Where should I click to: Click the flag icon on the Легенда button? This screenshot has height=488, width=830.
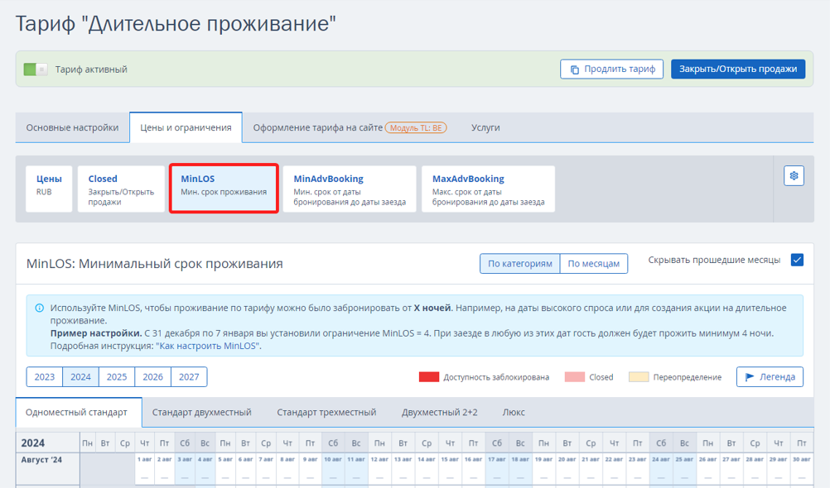pos(750,377)
